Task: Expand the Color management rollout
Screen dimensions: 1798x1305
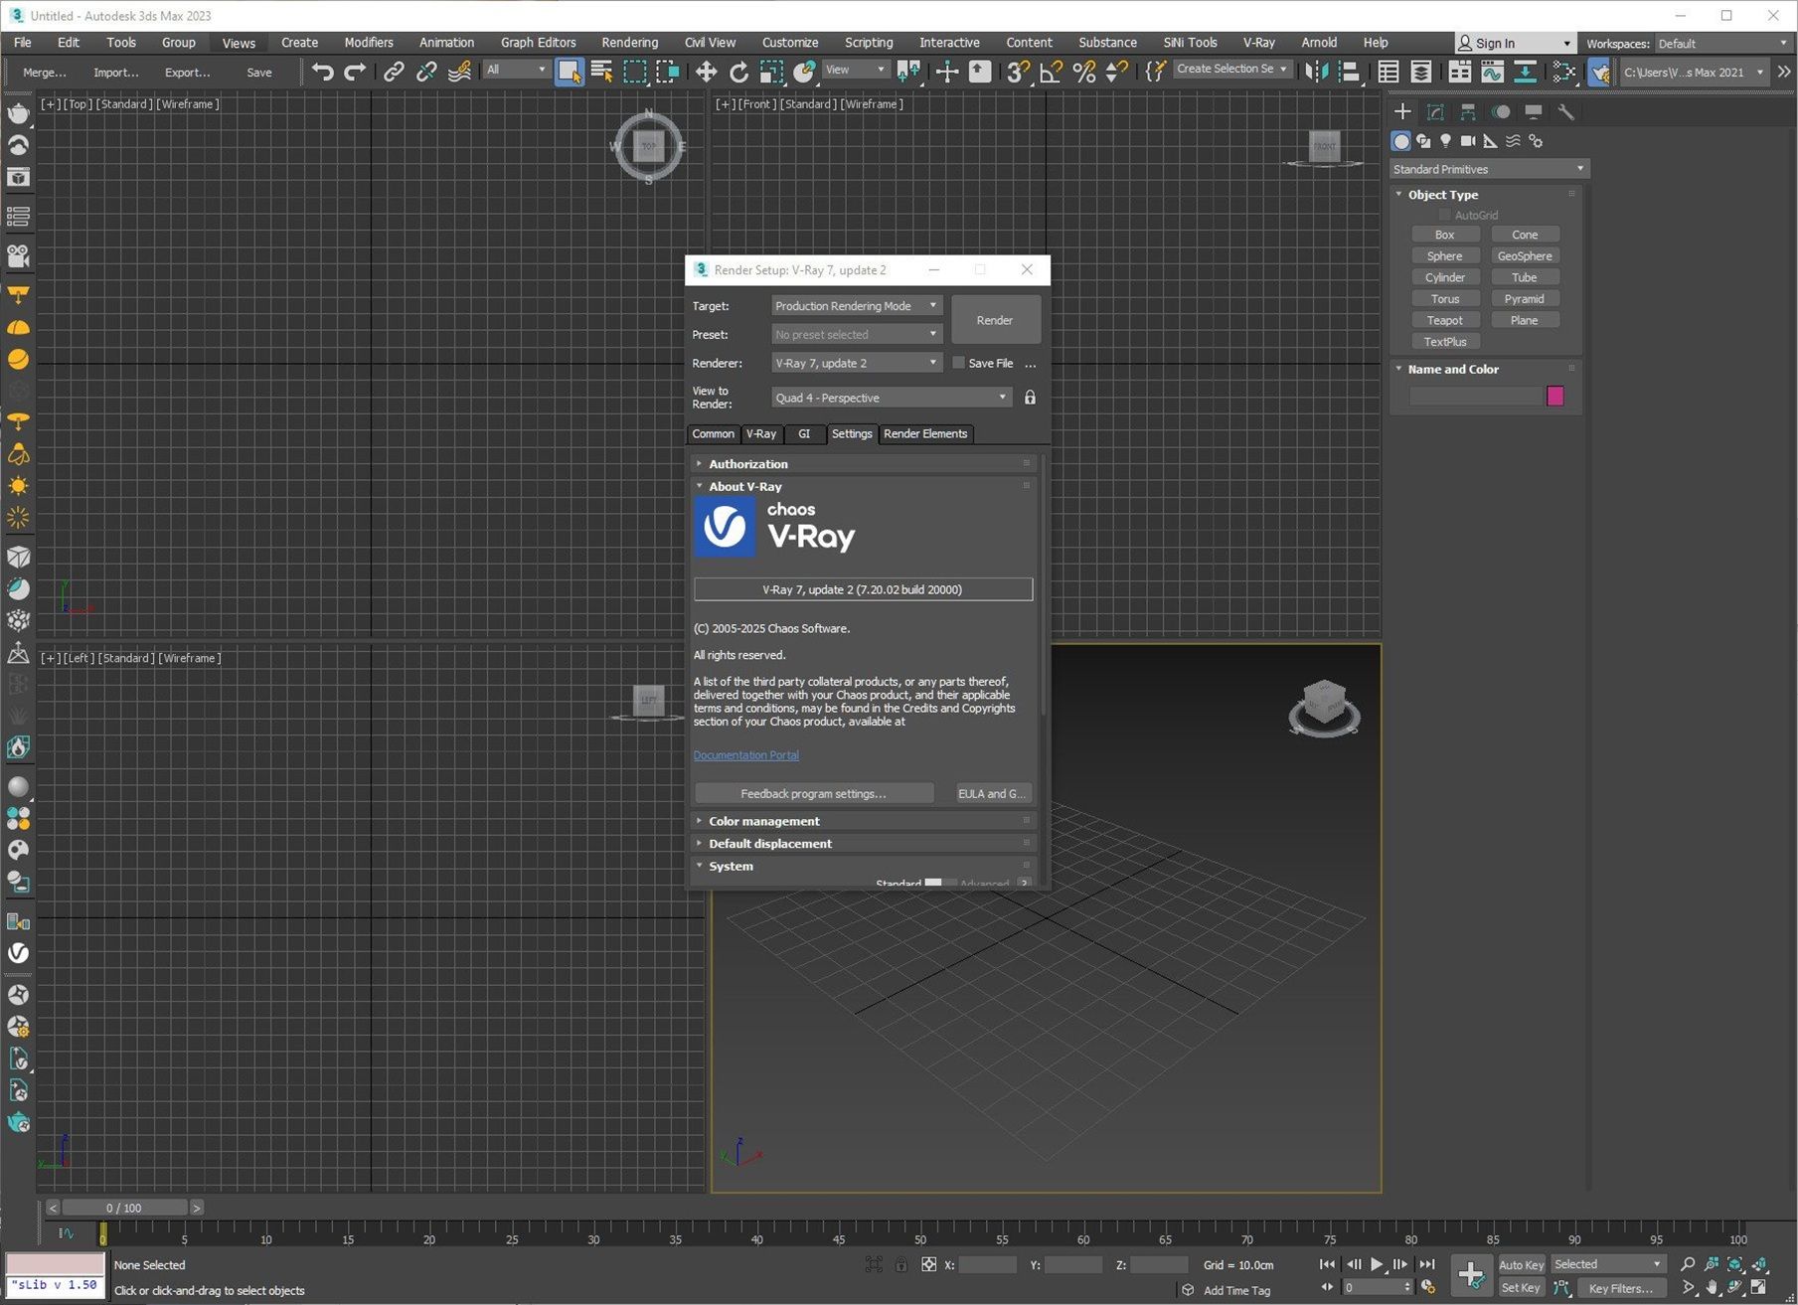Action: click(x=763, y=821)
